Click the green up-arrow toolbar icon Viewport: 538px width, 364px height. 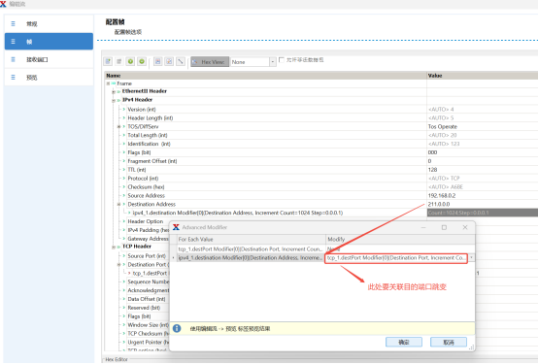[x=130, y=61]
